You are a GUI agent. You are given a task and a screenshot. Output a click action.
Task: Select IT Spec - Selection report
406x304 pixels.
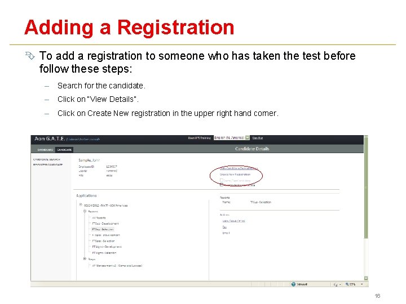pos(103,241)
